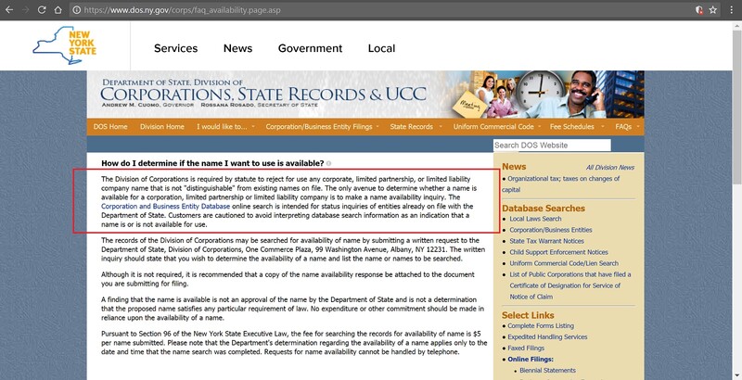Viewport: 742px width, 380px height.
Task: Open Complete Forms Listing link
Action: tap(541, 326)
